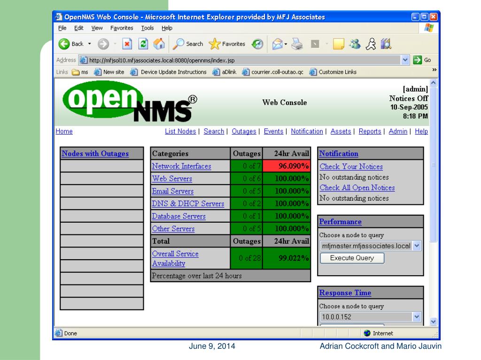The height and width of the screenshot is (360, 481).
Task: Click the page scrollbar down arrow
Action: pyautogui.click(x=434, y=322)
